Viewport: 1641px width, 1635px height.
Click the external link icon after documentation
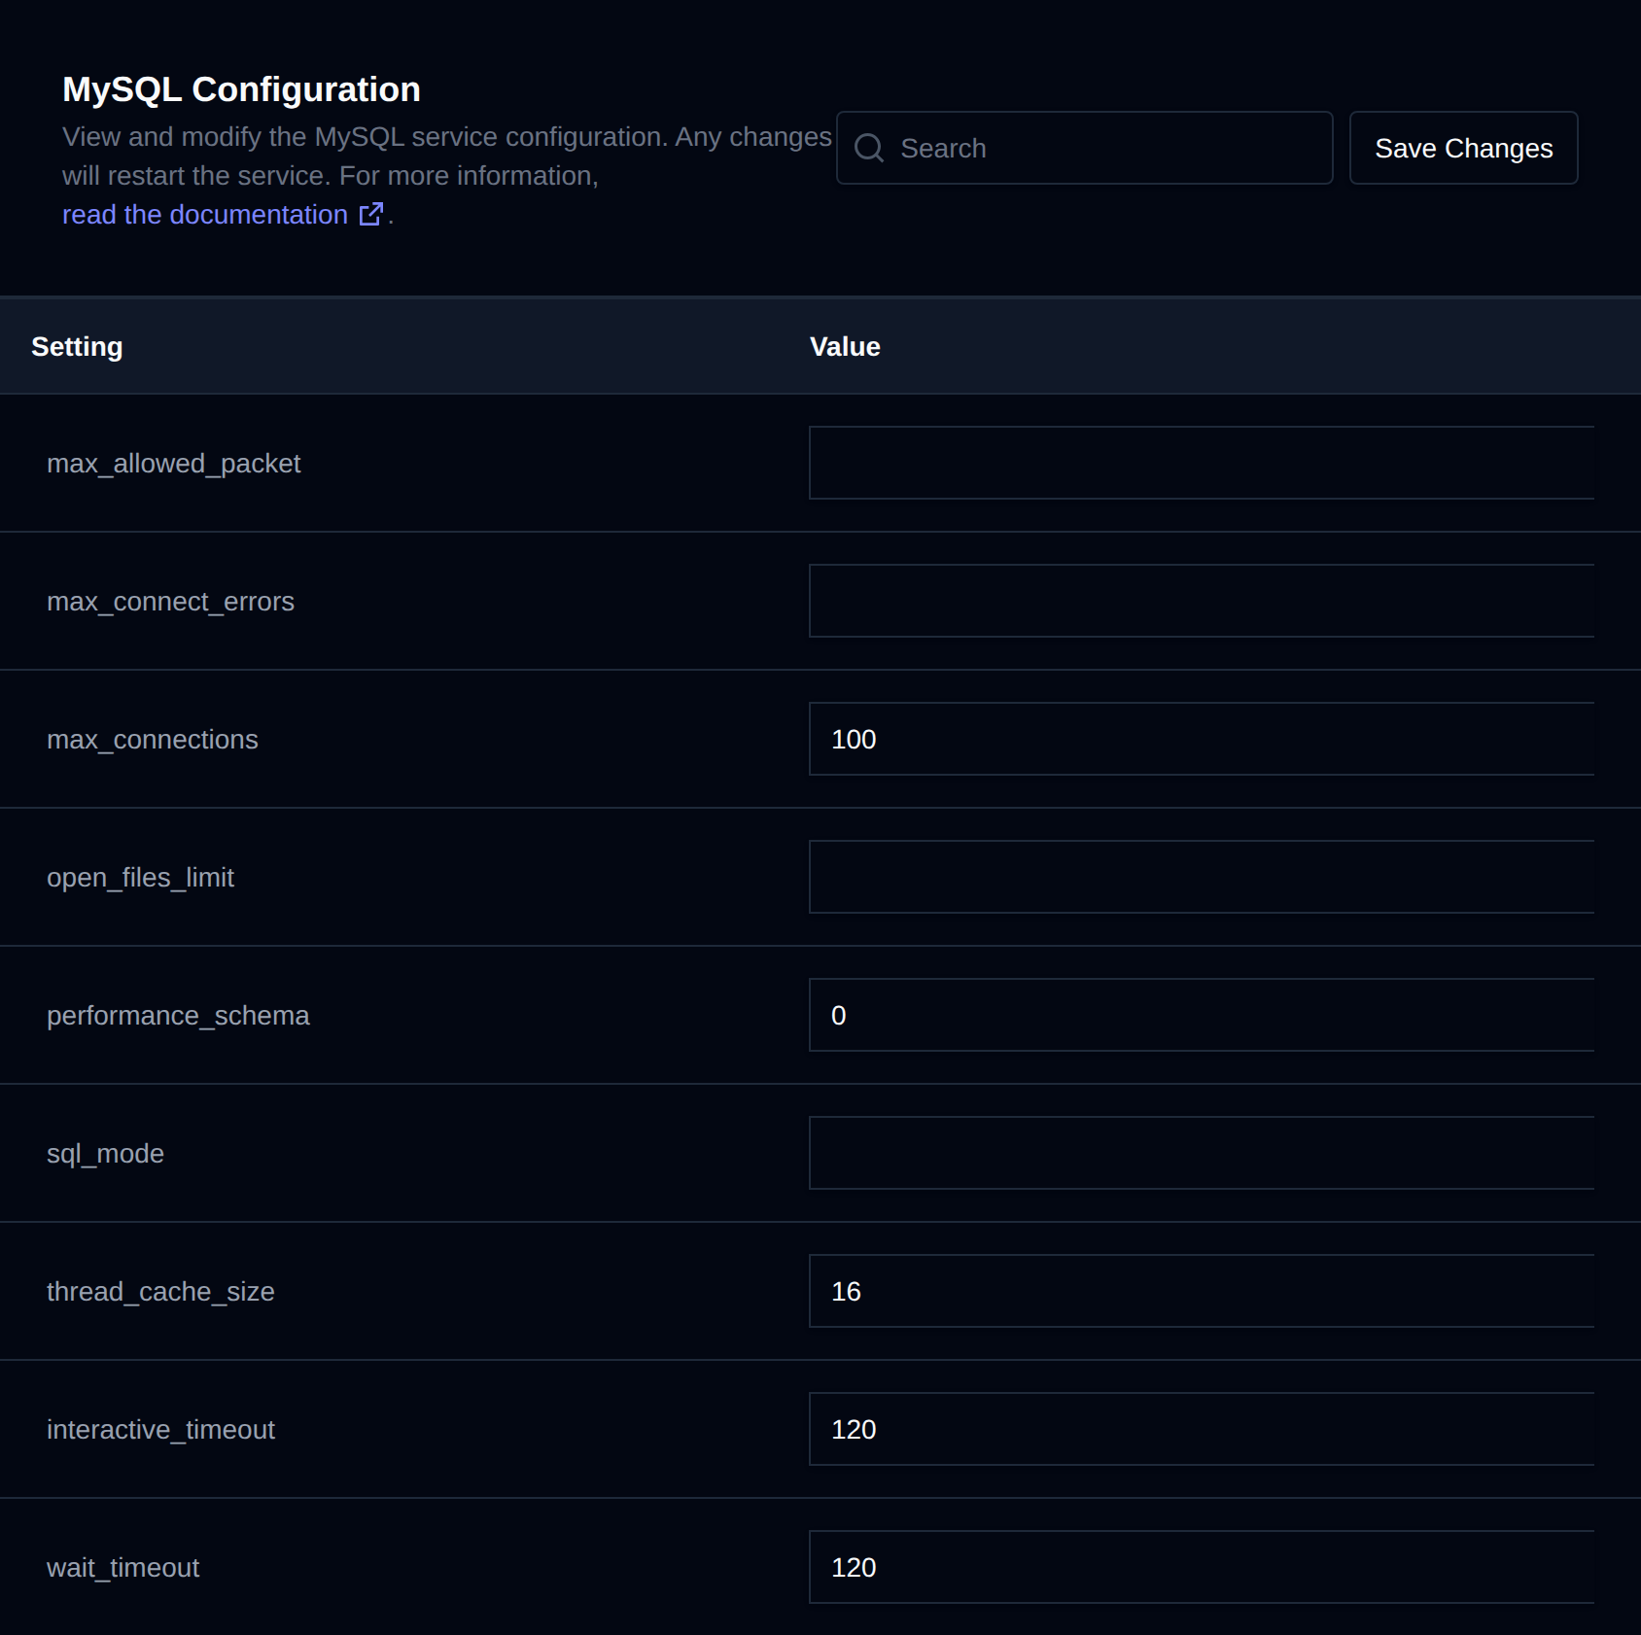point(371,214)
